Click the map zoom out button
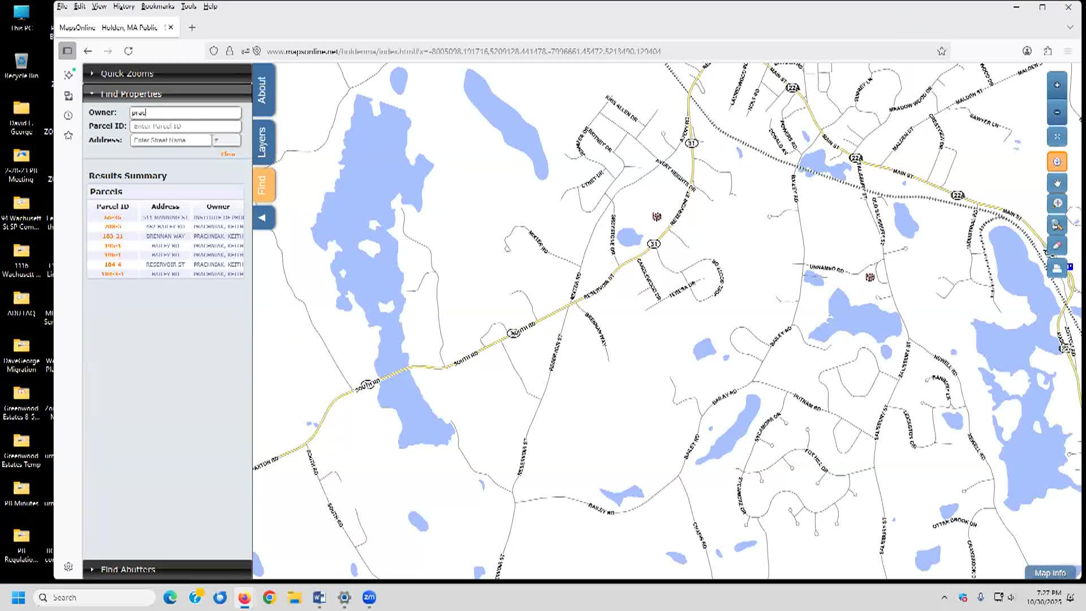The width and height of the screenshot is (1086, 611). pos(1057,113)
